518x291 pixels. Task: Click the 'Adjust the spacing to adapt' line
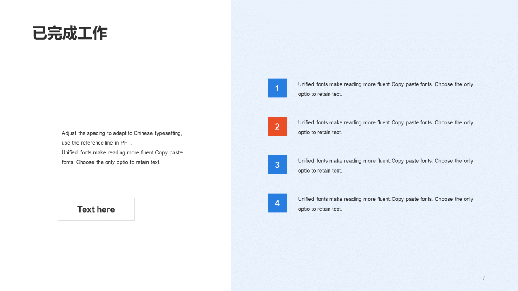pos(122,133)
